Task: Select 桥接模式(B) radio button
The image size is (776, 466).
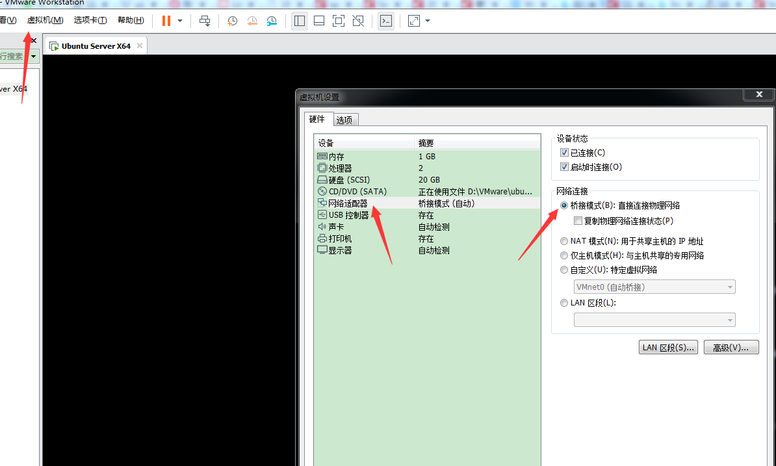Action: [x=563, y=205]
